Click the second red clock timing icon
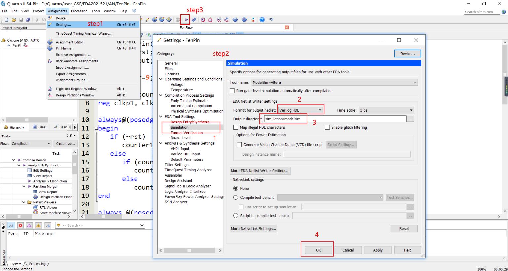 pos(210,20)
